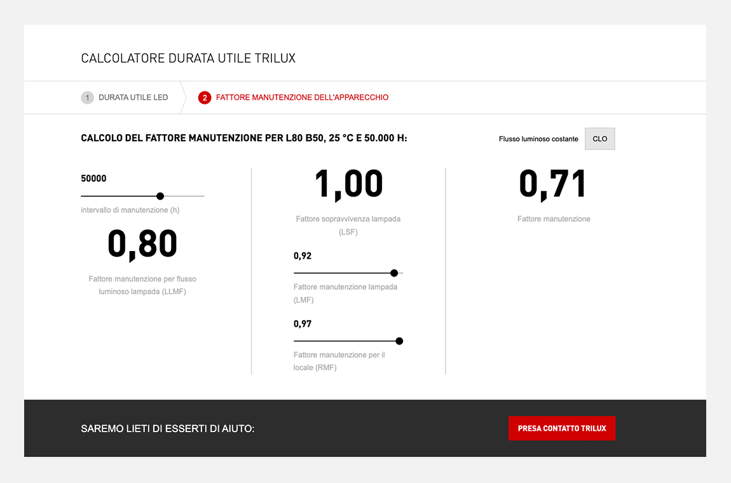Click the 0,97 RMF value
This screenshot has height=483, width=731.
coord(303,324)
